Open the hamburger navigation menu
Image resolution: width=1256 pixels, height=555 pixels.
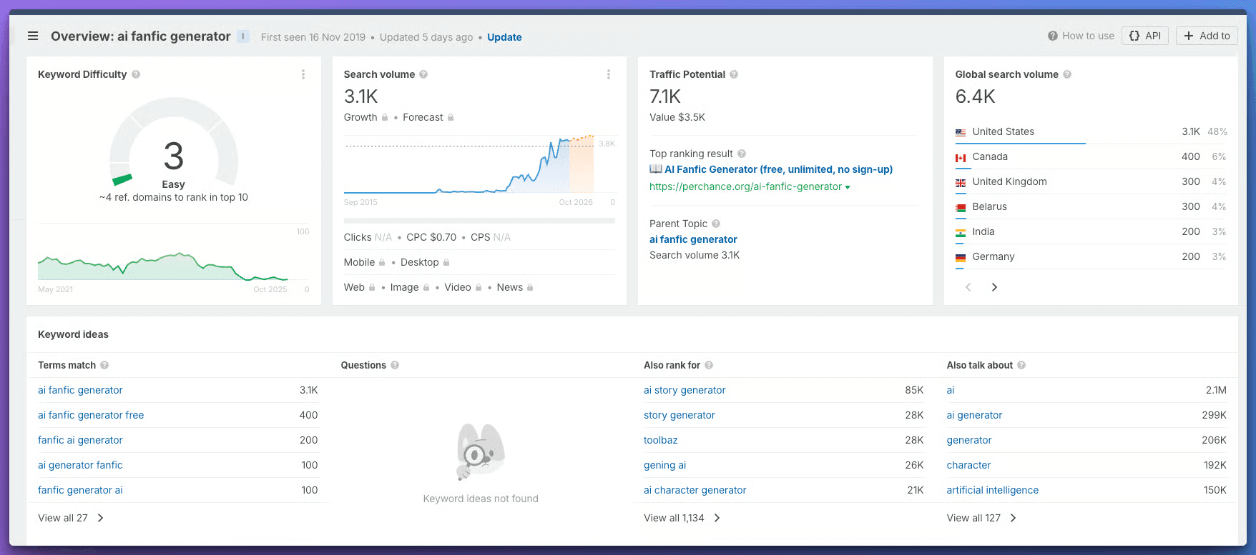[33, 36]
